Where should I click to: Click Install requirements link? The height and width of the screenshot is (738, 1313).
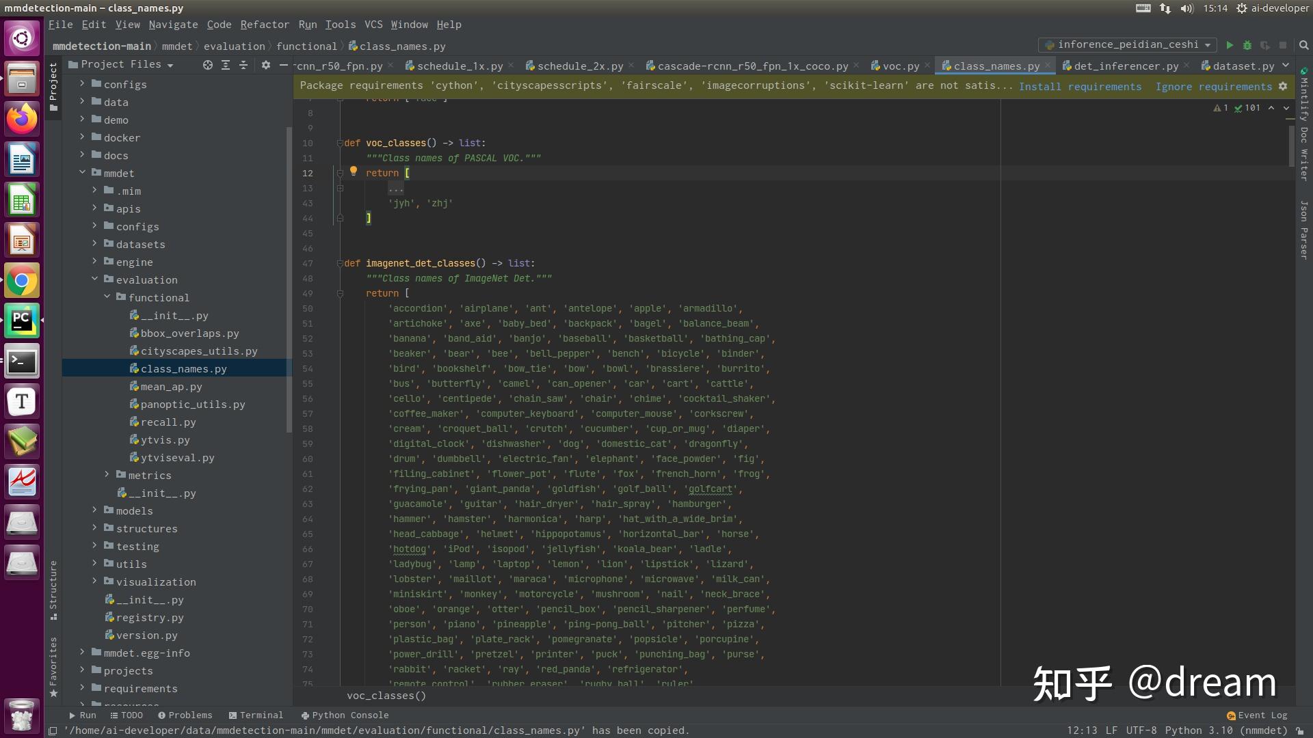point(1080,87)
